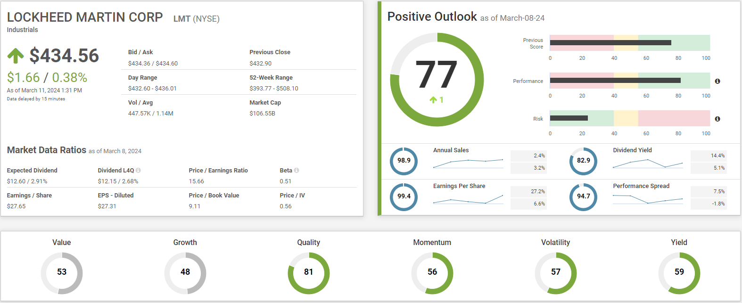Image resolution: width=742 pixels, height=303 pixels.
Task: Click the Growth gauge showing 48
Action: [185, 273]
